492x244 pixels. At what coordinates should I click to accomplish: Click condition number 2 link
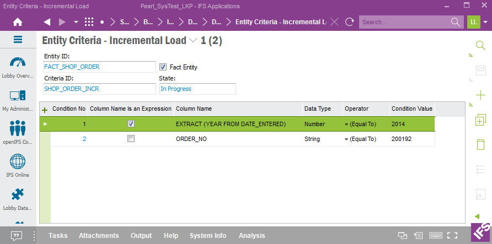coord(84,139)
